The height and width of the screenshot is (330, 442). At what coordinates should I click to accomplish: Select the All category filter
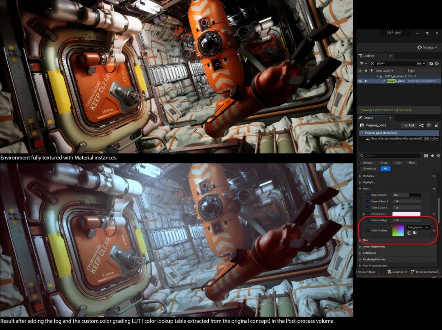pyautogui.click(x=386, y=168)
